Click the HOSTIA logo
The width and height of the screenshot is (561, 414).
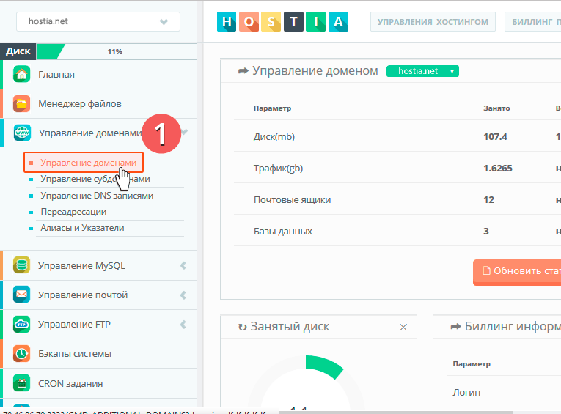(282, 22)
